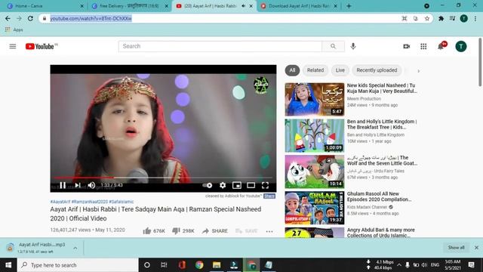Start voice search with the microphone

(x=353, y=46)
